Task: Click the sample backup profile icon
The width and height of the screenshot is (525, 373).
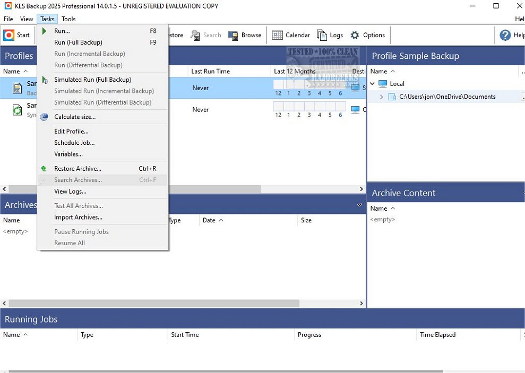Action: coord(18,88)
